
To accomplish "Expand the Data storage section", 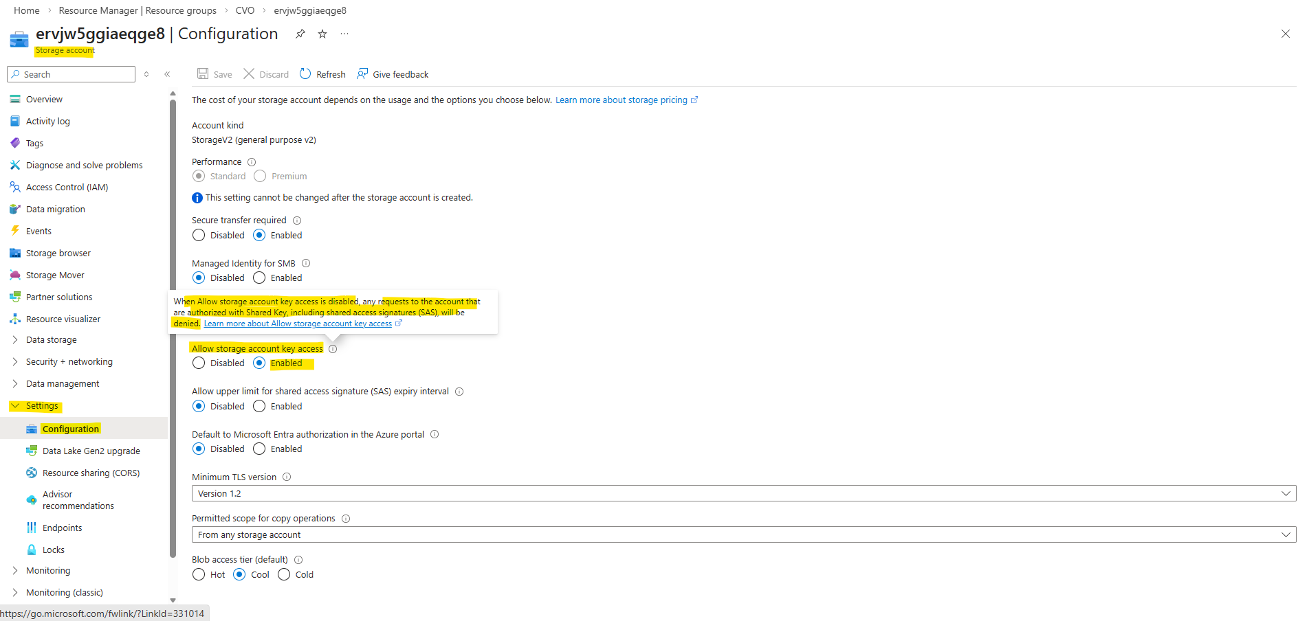I will (x=15, y=339).
